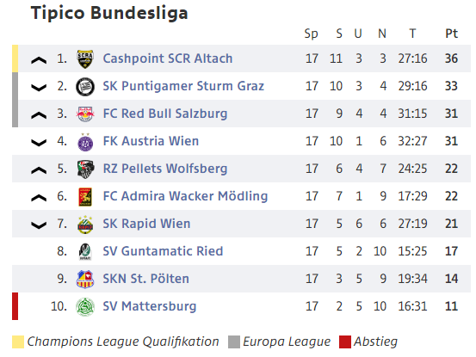Click the Red Bull Salzburg logo
This screenshot has width=476, height=357.
point(85,114)
